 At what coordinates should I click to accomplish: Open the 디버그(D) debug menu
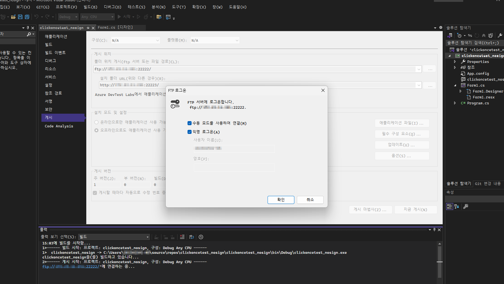(x=112, y=7)
